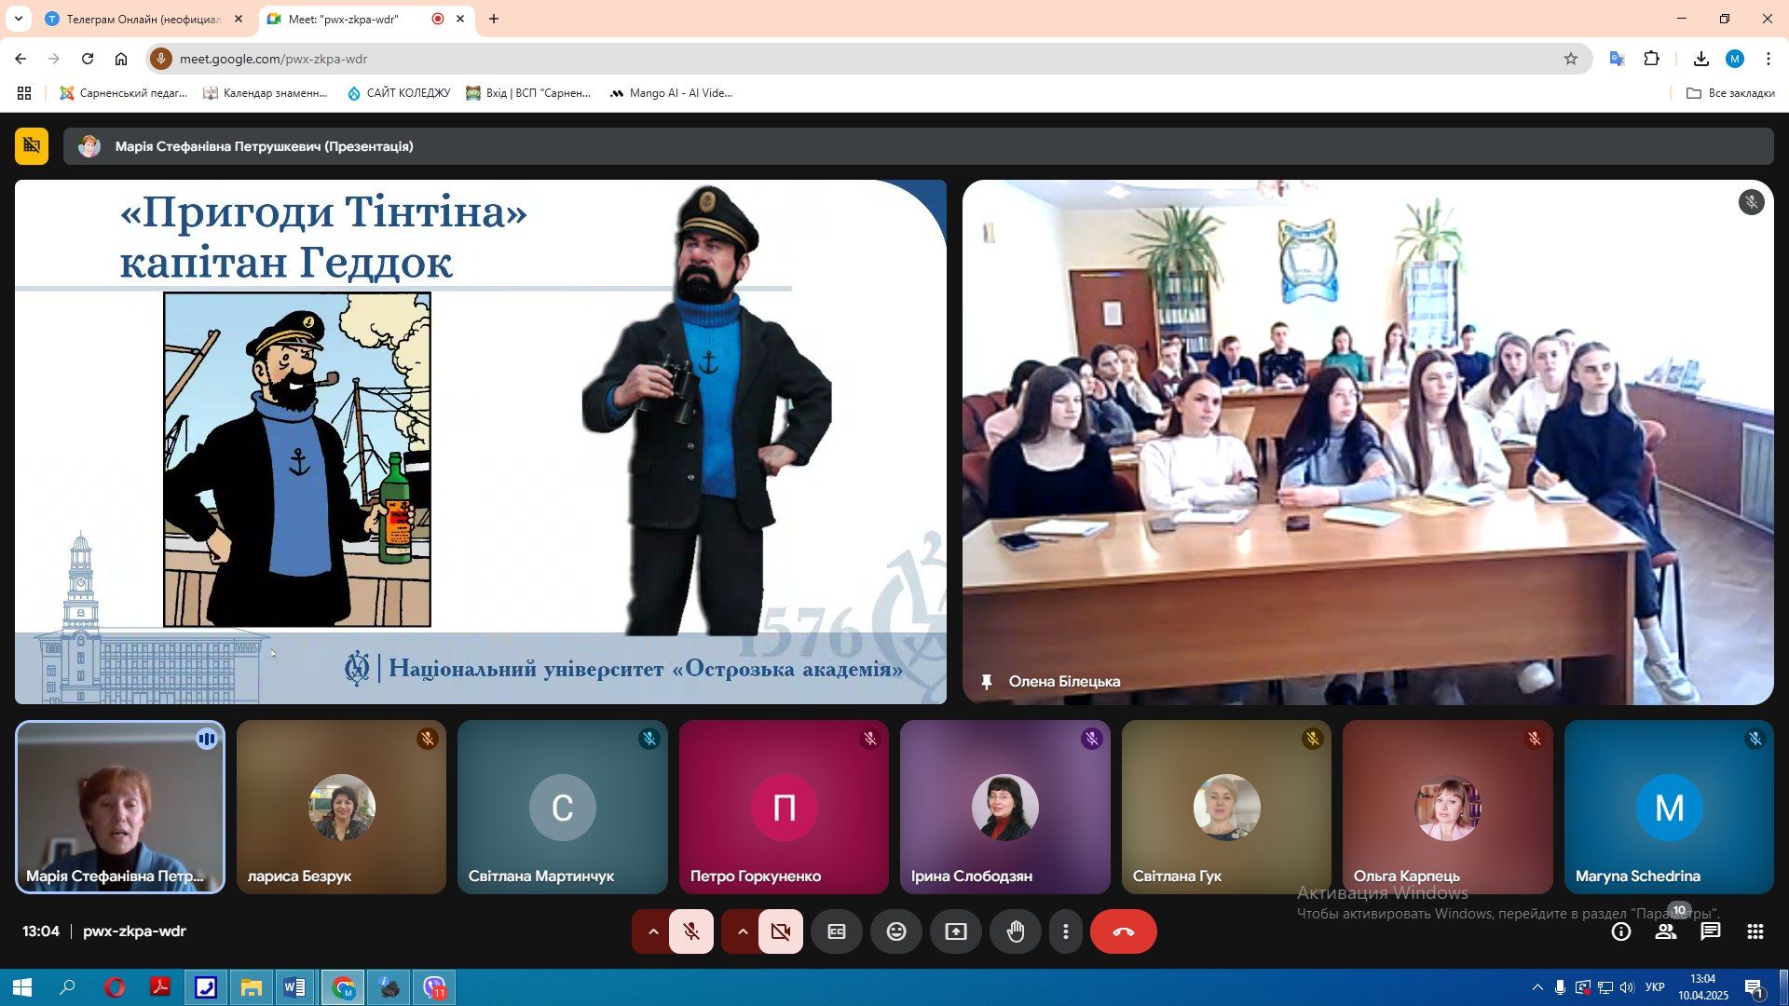Expand video settings arrow beside camera
This screenshot has height=1006, width=1789.
pos(743,931)
